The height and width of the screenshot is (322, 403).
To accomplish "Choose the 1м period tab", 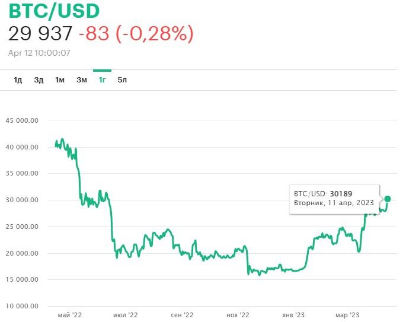I will pos(60,80).
